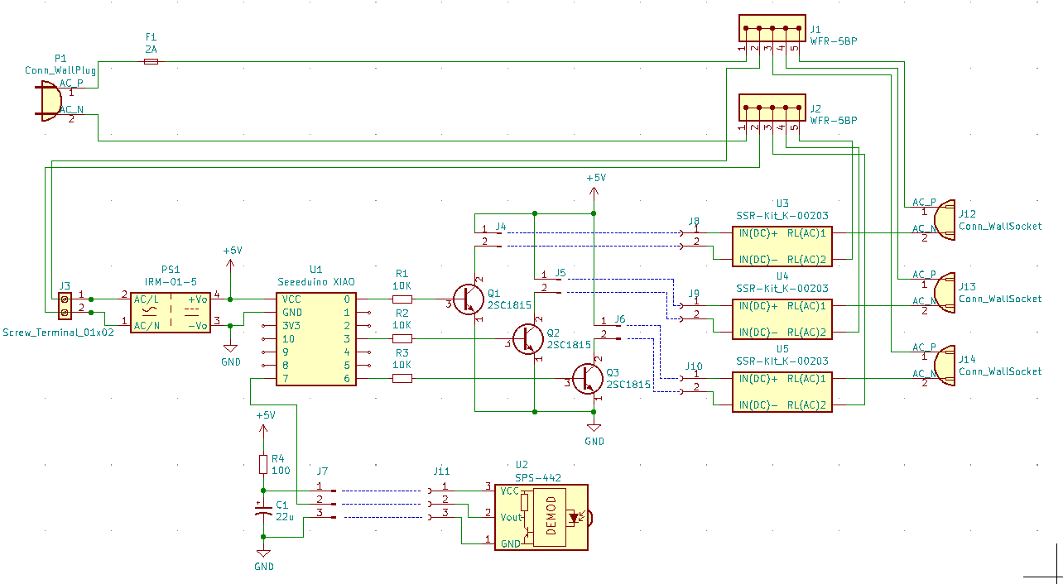Image resolution: width=1063 pixels, height=584 pixels.
Task: Select the J2 WFR-5BP connector
Action: [x=771, y=108]
